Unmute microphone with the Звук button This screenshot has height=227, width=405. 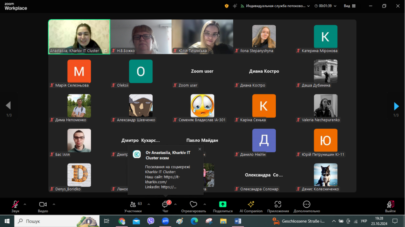15,206
